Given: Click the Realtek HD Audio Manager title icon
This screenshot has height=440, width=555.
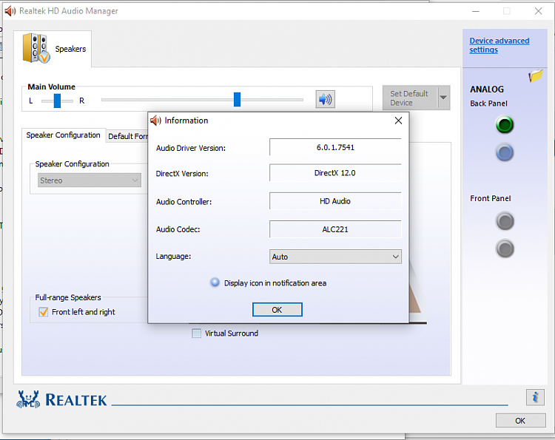Looking at the screenshot, I should click(x=10, y=11).
